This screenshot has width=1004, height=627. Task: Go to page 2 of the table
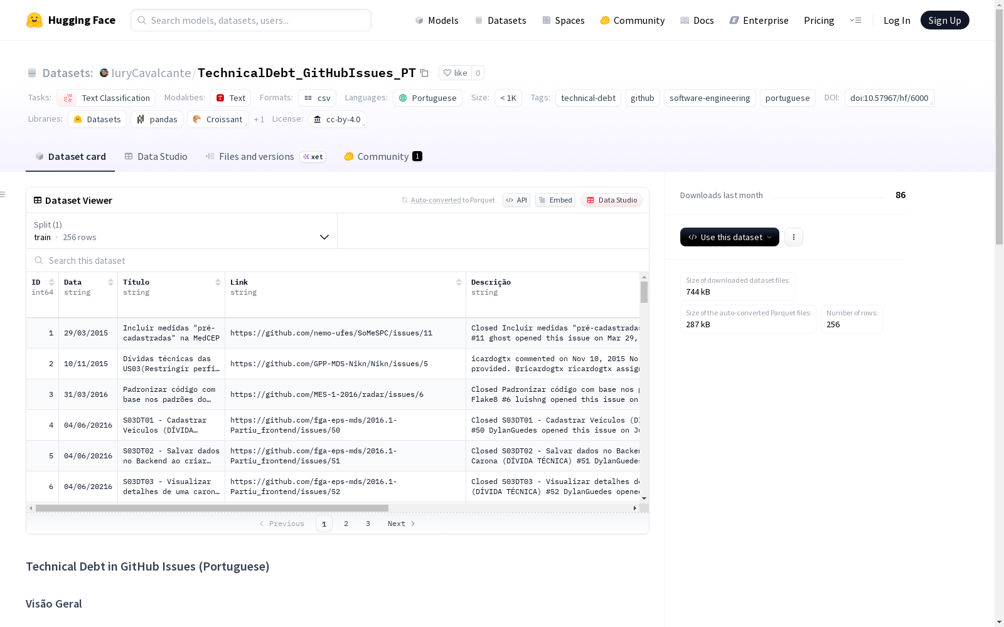click(346, 524)
